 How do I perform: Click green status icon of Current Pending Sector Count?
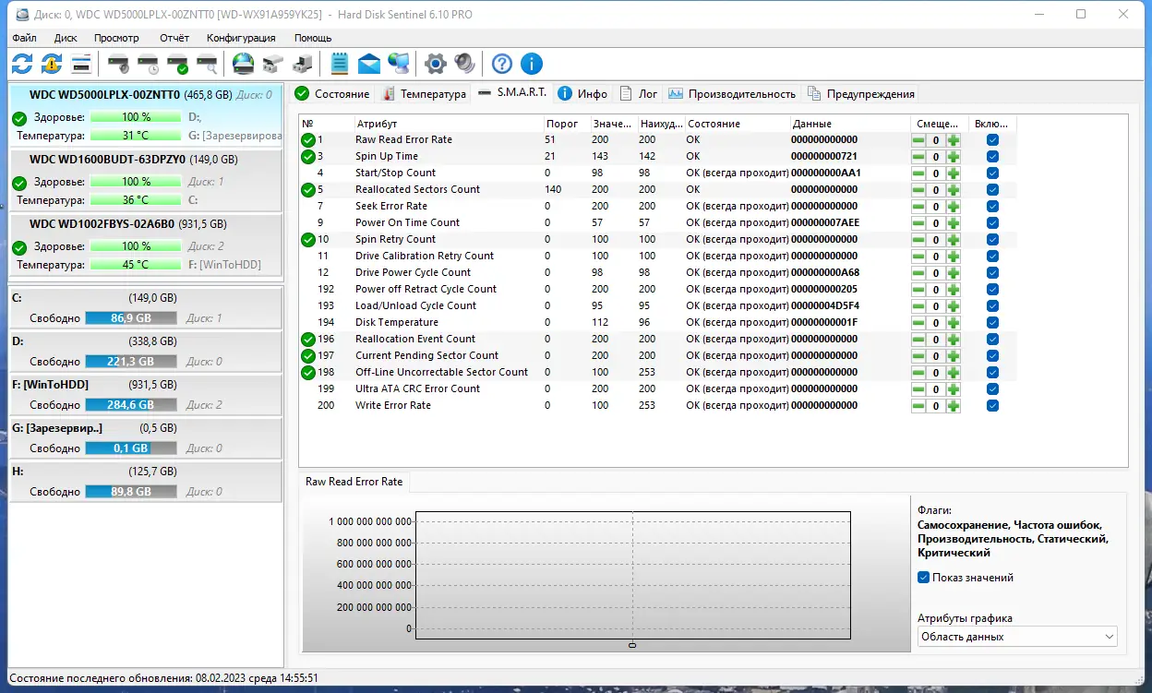tap(308, 356)
